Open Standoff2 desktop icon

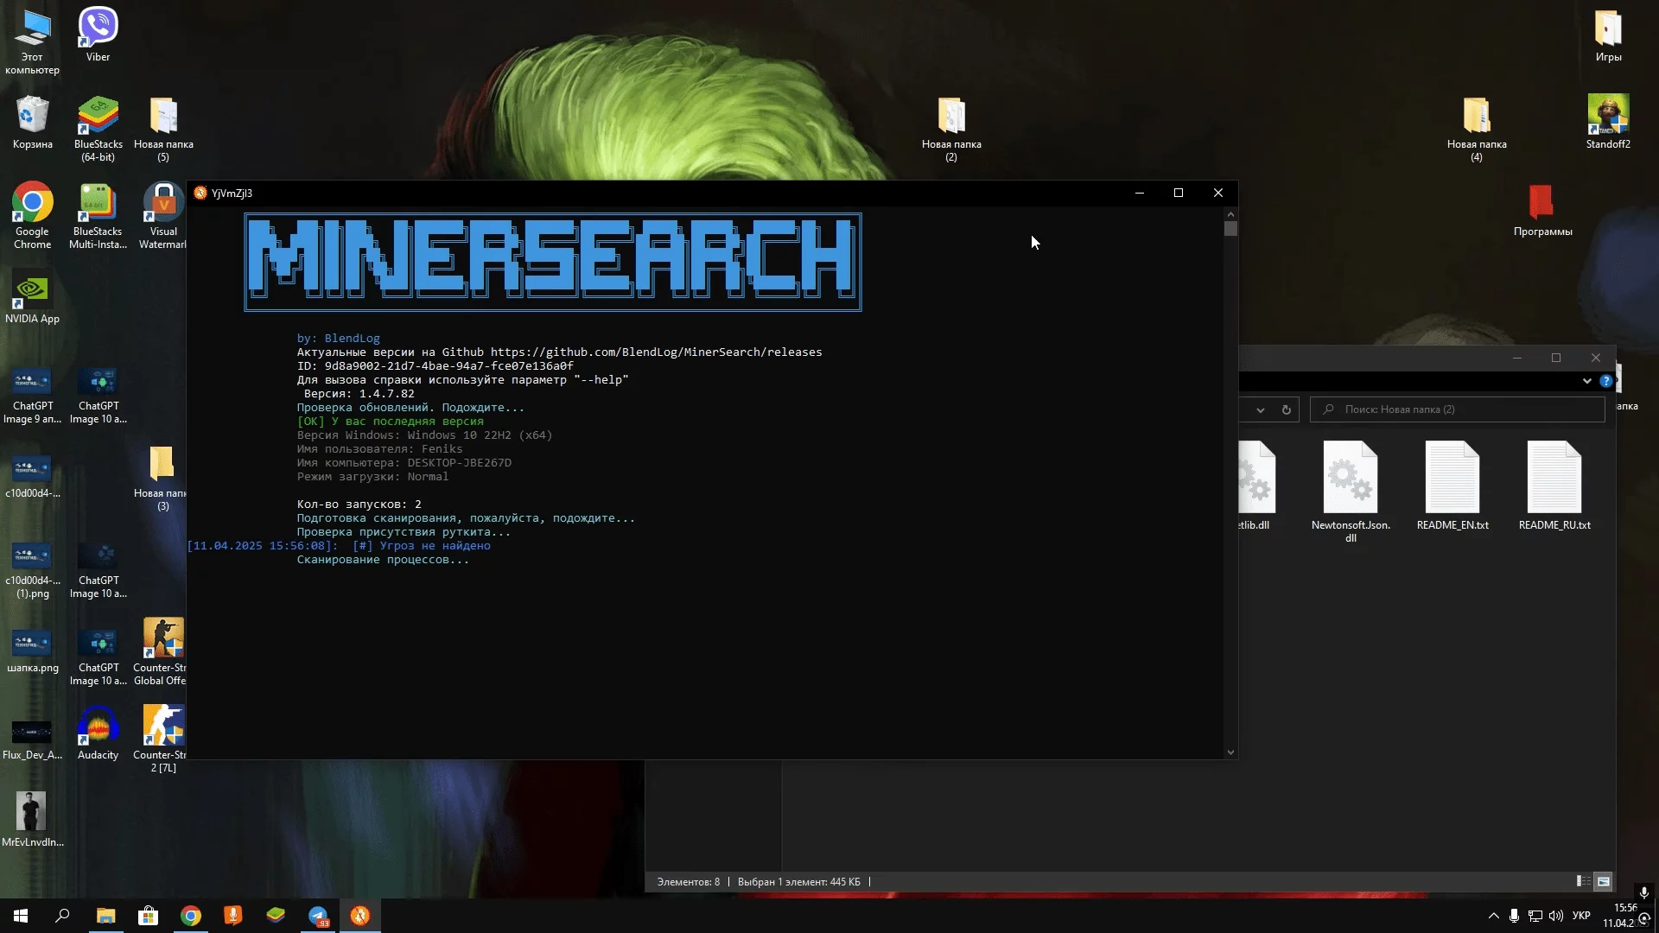[x=1607, y=116]
